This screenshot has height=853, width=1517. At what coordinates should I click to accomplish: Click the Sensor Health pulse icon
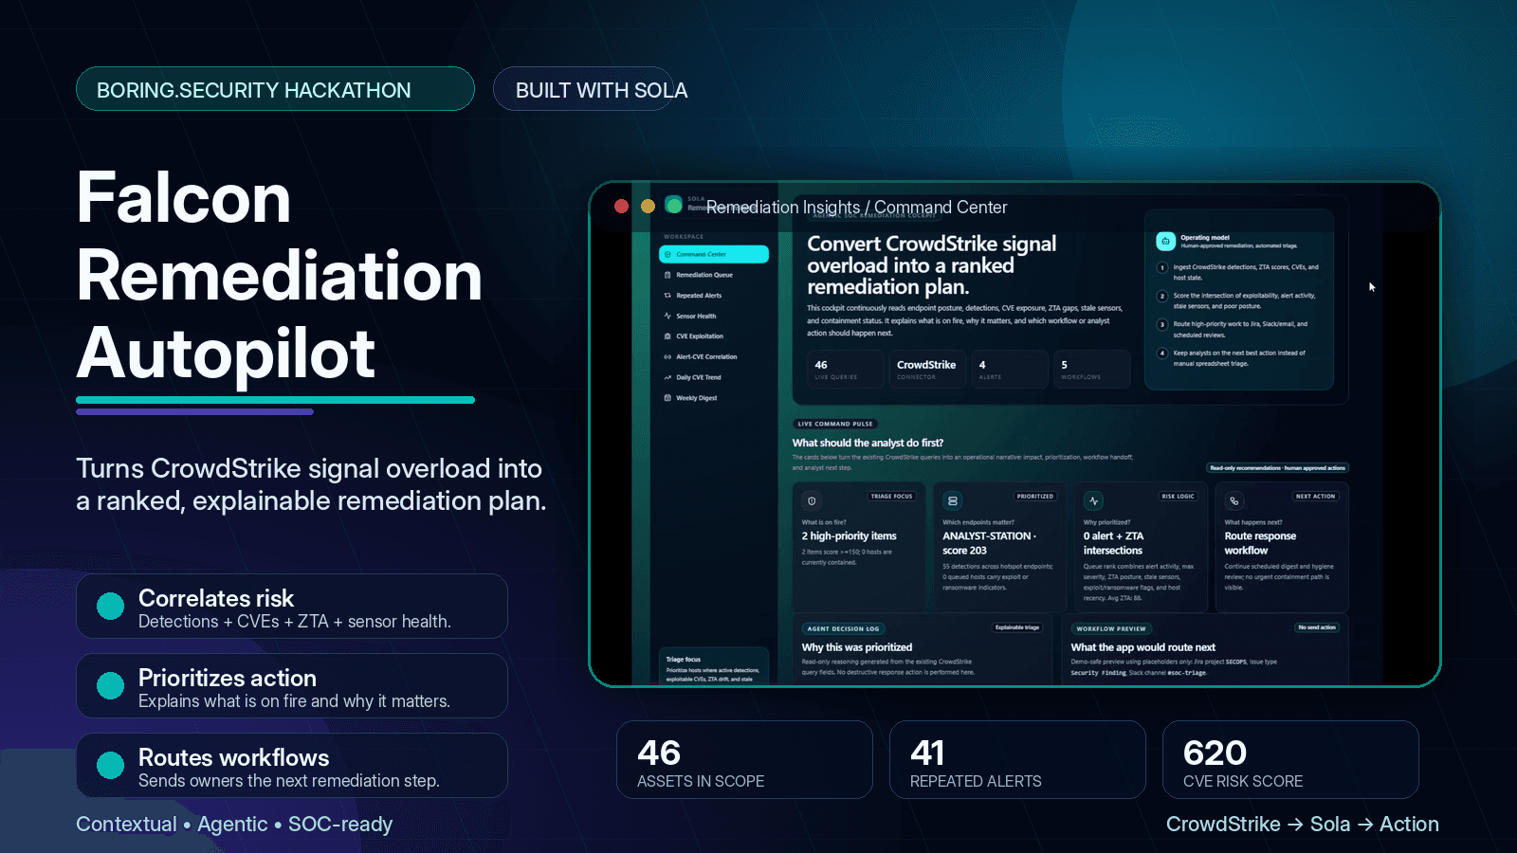(667, 316)
